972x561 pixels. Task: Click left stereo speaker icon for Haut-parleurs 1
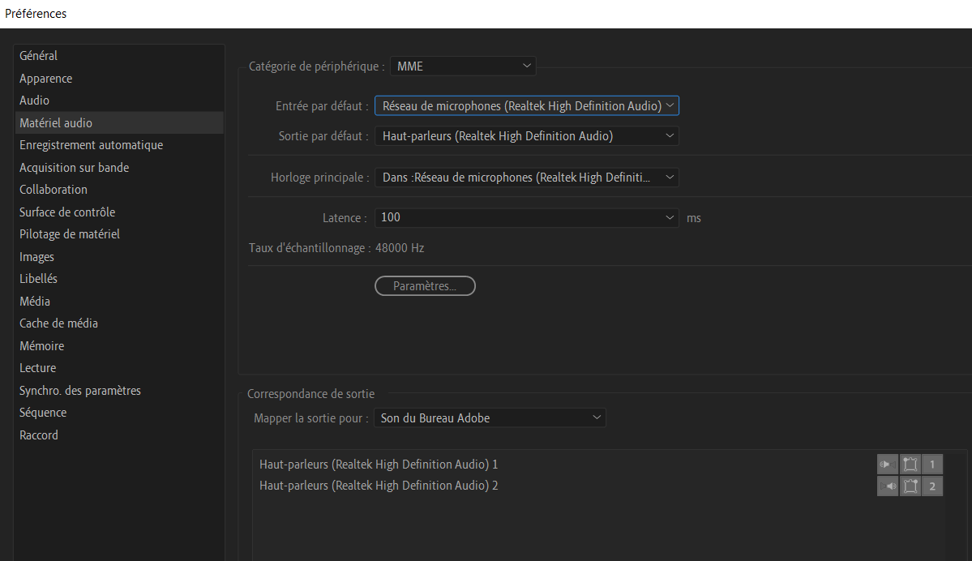click(x=887, y=465)
